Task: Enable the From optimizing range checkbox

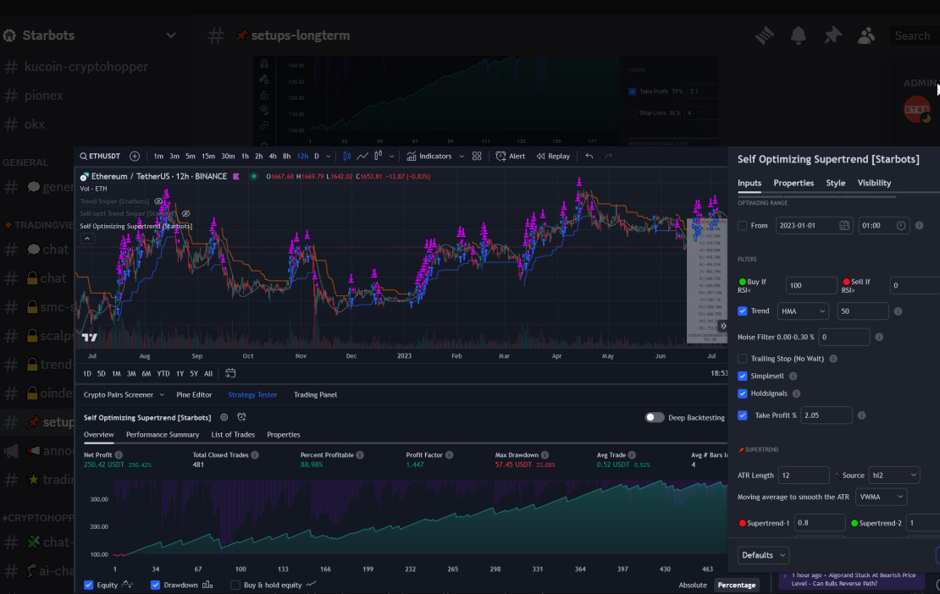Action: pyautogui.click(x=743, y=226)
